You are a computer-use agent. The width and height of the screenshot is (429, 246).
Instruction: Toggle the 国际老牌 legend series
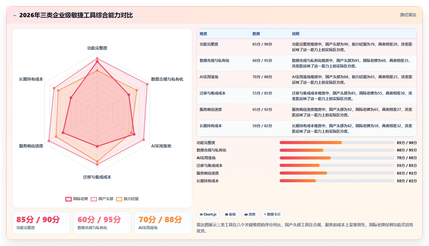coord(77,199)
